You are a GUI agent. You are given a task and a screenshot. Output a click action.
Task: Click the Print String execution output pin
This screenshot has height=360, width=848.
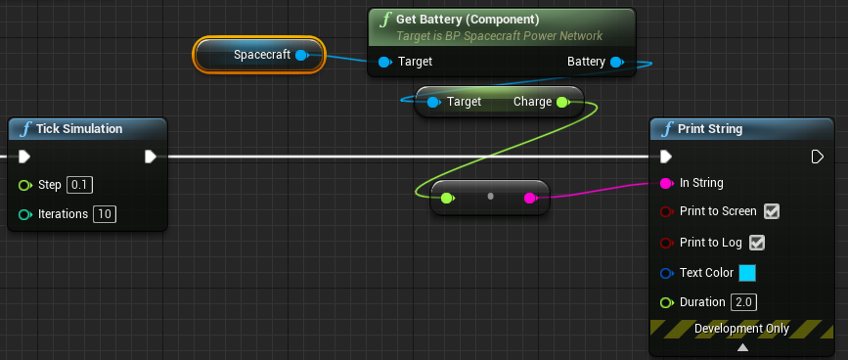click(x=817, y=157)
